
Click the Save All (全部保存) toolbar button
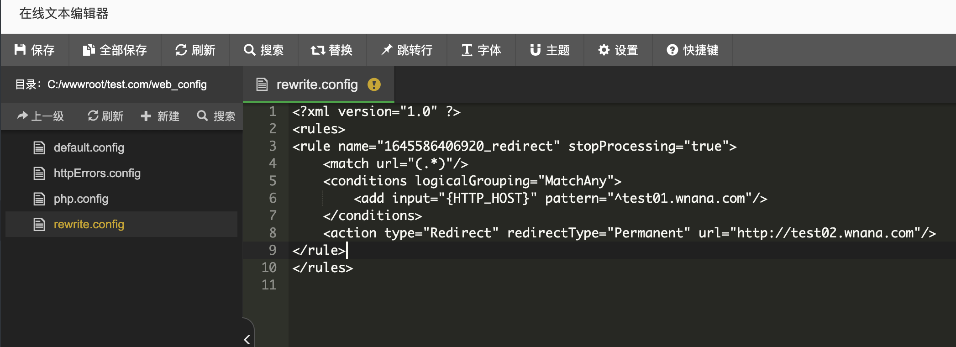pyautogui.click(x=115, y=50)
